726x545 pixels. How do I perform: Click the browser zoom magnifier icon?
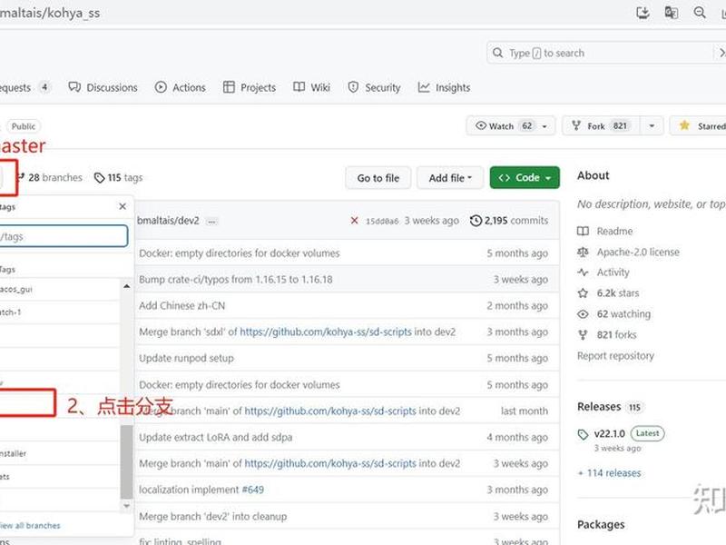pos(700,13)
